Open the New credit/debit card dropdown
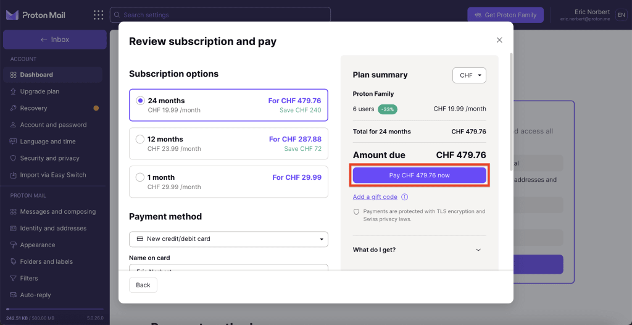Viewport: 632px width, 325px height. pos(228,239)
